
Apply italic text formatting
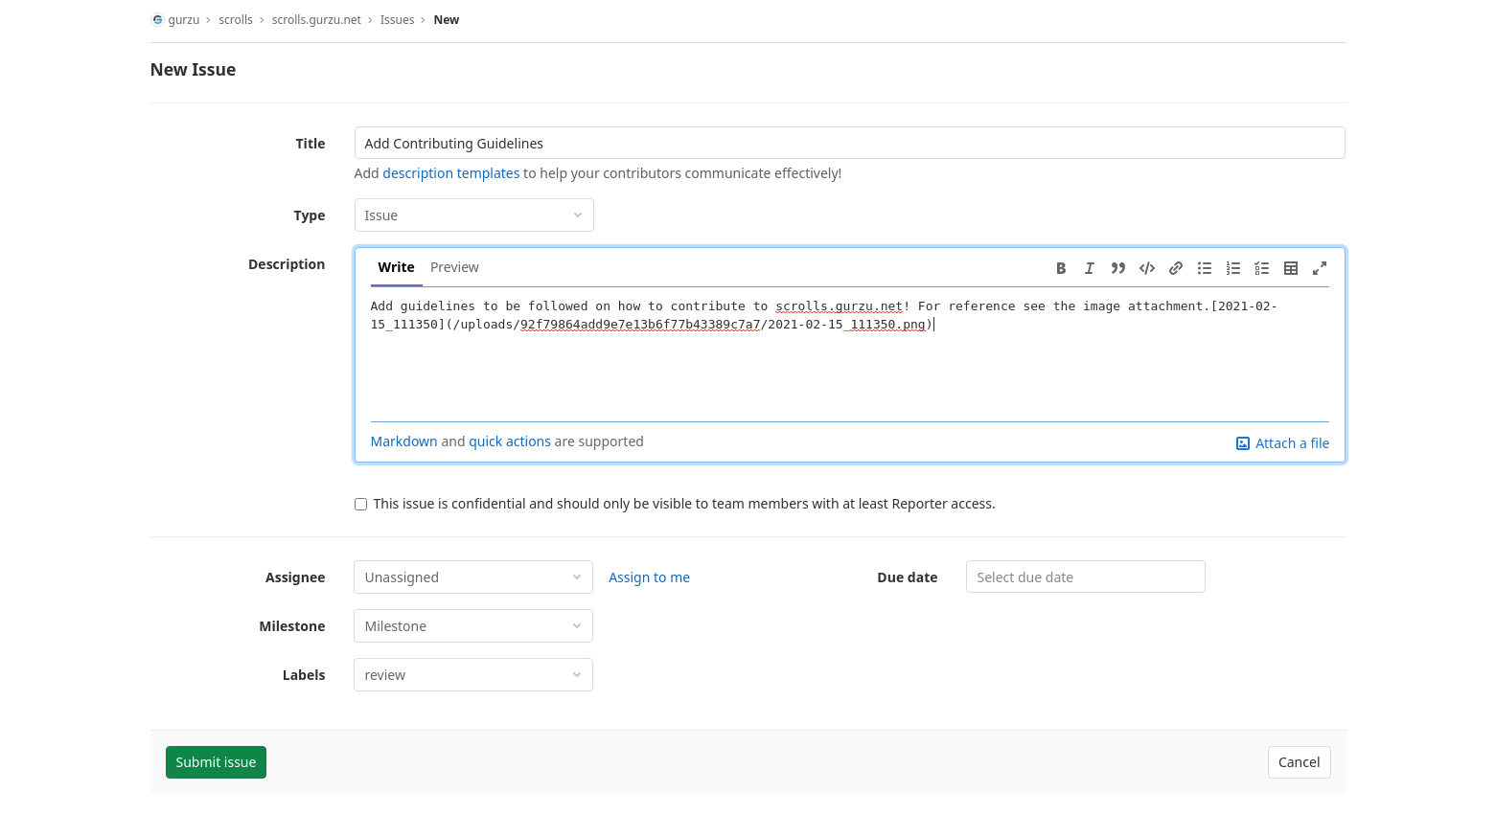pyautogui.click(x=1089, y=268)
